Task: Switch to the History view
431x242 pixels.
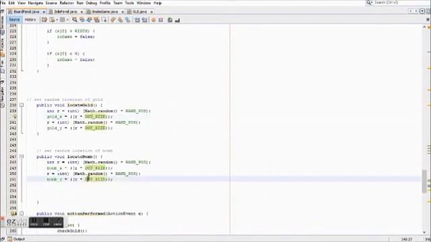Action: [30, 19]
